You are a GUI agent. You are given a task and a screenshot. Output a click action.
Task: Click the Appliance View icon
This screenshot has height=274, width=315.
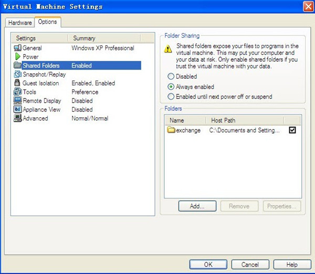18,109
